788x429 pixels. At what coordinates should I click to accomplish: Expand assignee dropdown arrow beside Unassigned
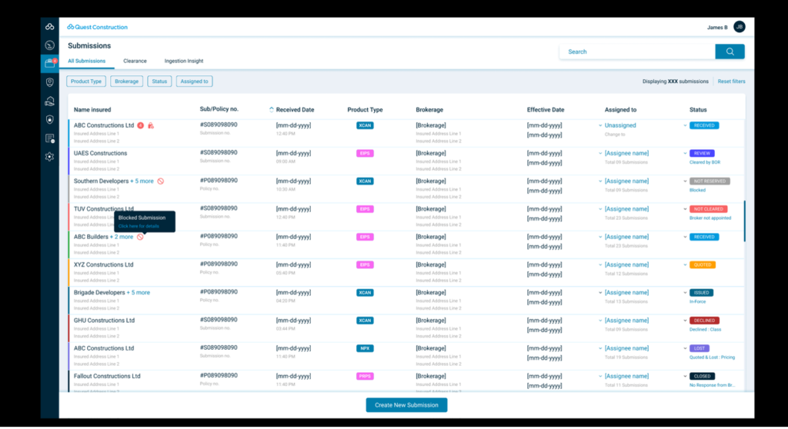pos(600,125)
